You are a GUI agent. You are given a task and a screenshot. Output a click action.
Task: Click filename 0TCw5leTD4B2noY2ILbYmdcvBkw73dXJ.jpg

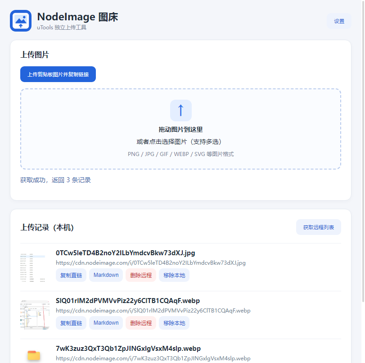(126, 253)
